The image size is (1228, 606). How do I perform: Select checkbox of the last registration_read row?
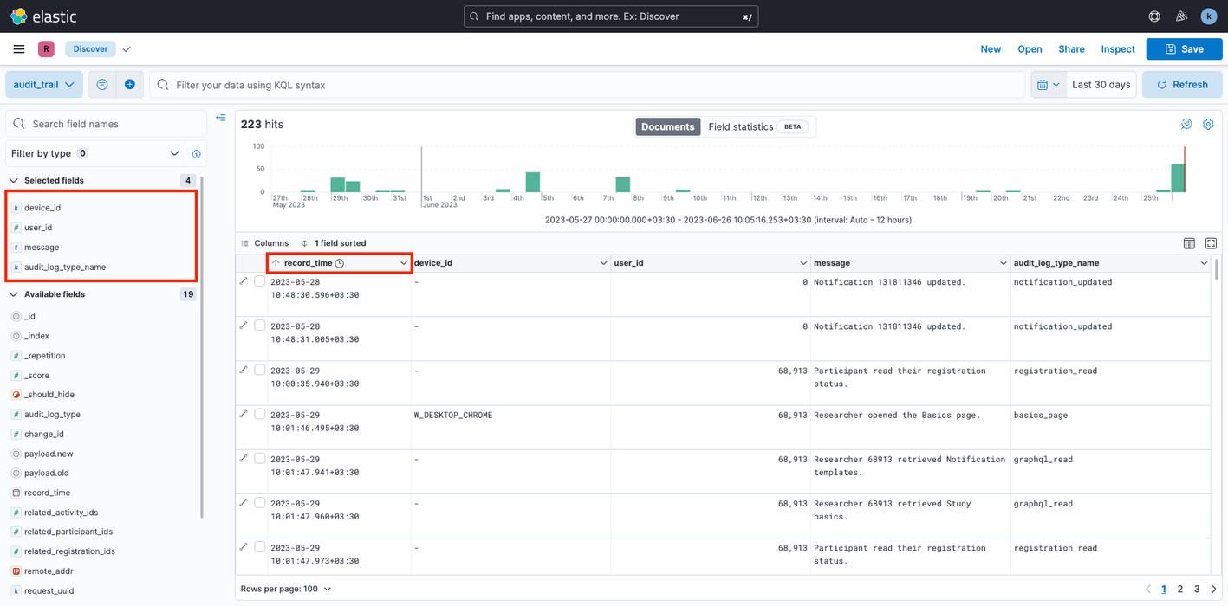pyautogui.click(x=260, y=546)
